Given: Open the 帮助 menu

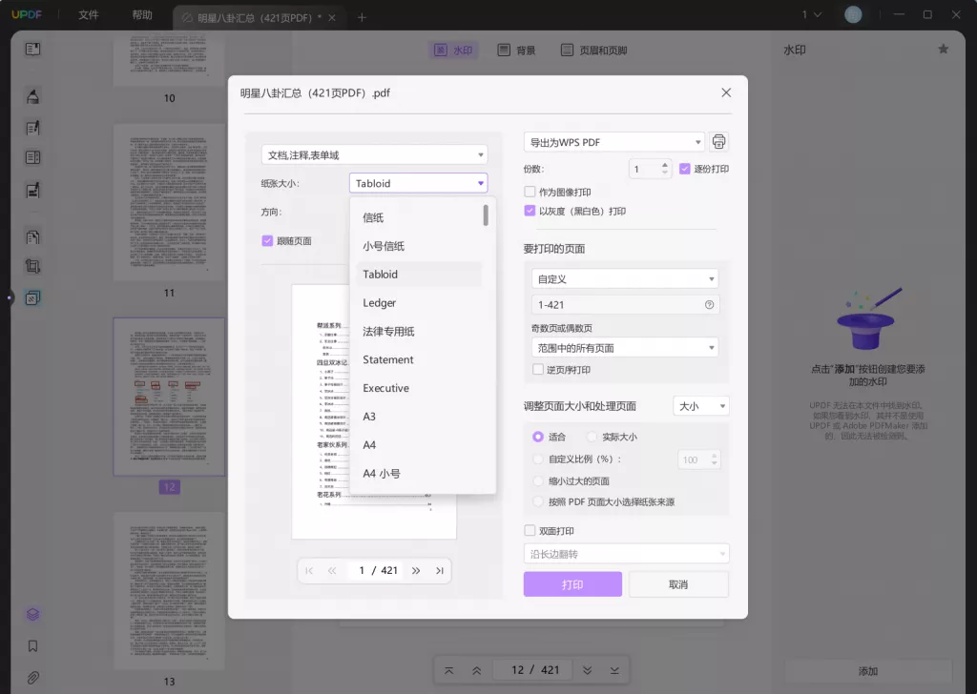Looking at the screenshot, I should point(142,15).
